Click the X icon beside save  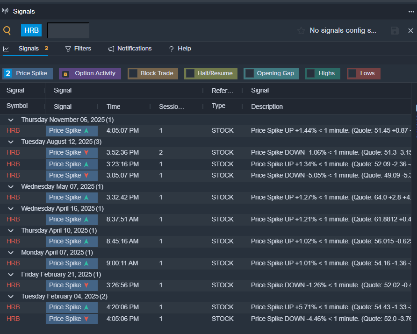410,31
